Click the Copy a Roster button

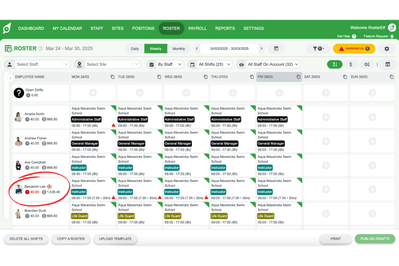point(71,239)
